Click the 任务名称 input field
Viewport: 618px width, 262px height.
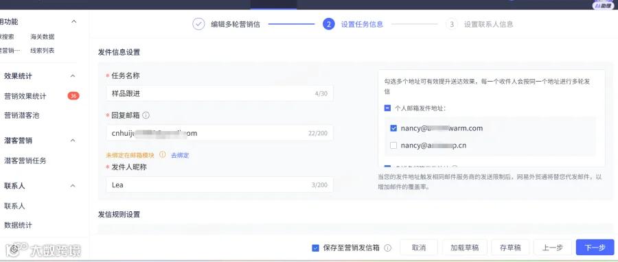point(220,94)
